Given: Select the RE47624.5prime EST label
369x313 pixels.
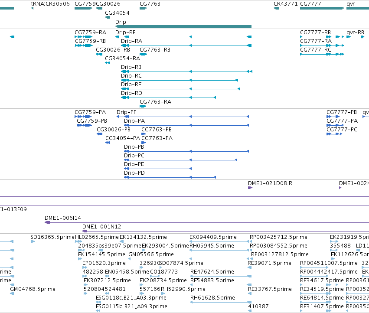Looking at the screenshot, I should point(212,272).
